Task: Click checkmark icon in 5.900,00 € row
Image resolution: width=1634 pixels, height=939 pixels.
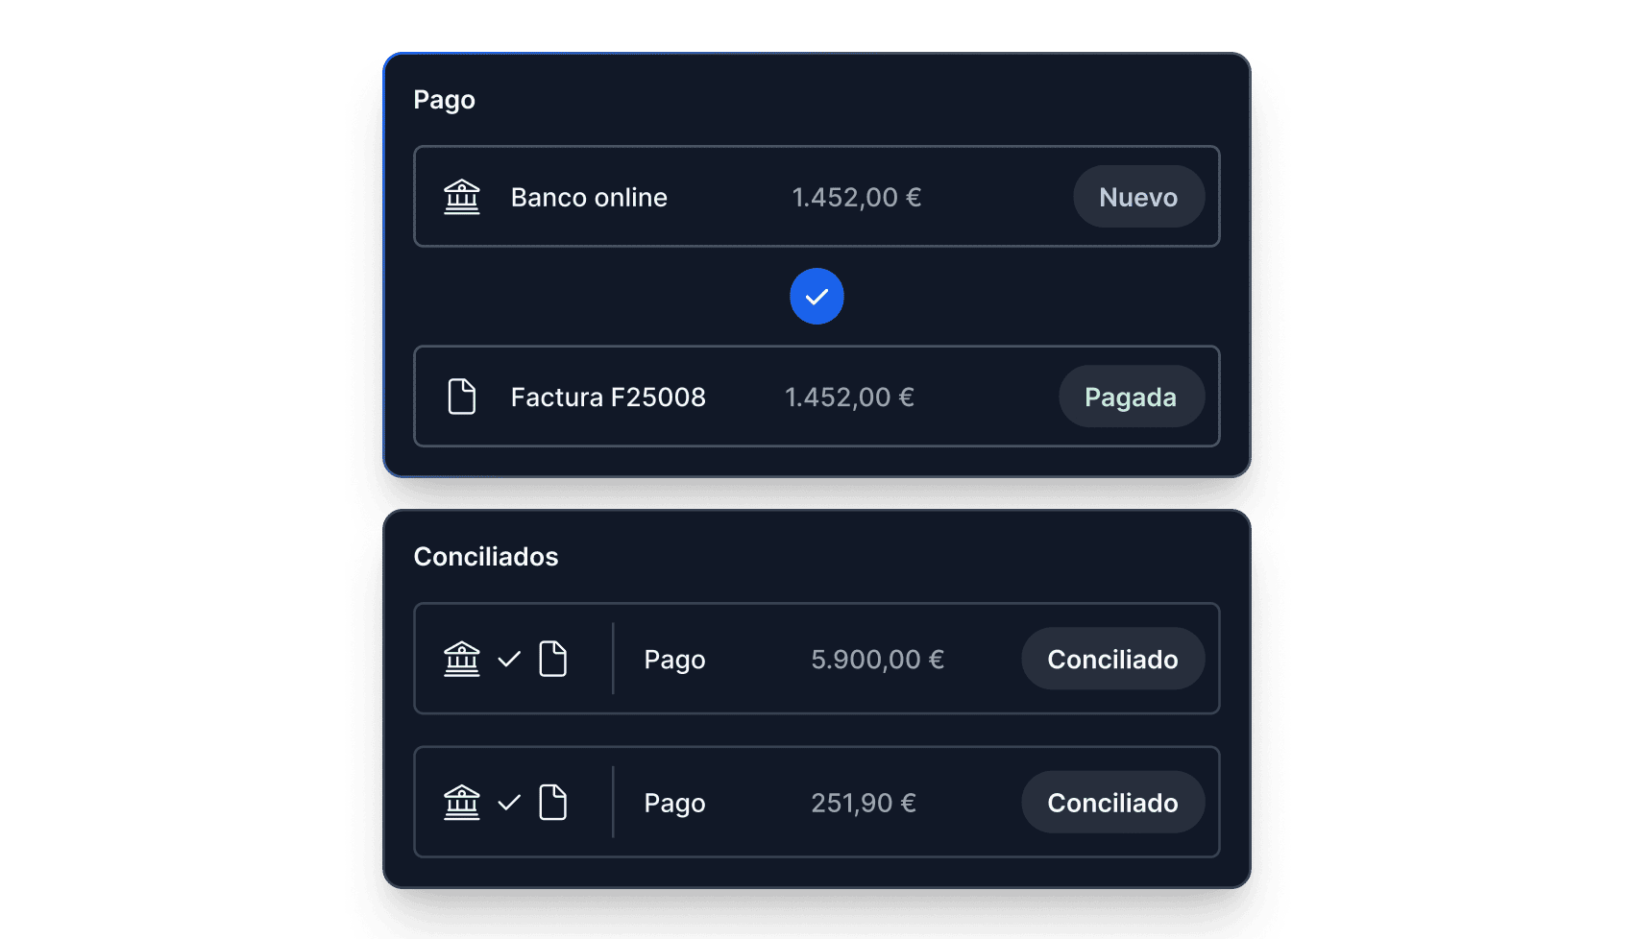Action: pyautogui.click(x=509, y=659)
